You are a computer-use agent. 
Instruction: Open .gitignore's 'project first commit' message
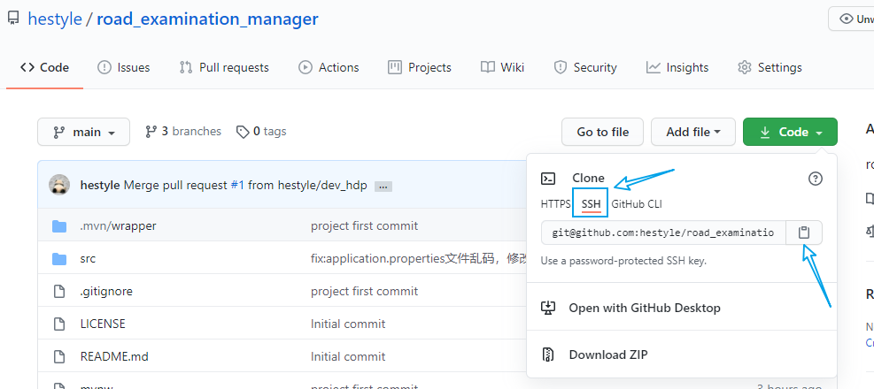(365, 291)
